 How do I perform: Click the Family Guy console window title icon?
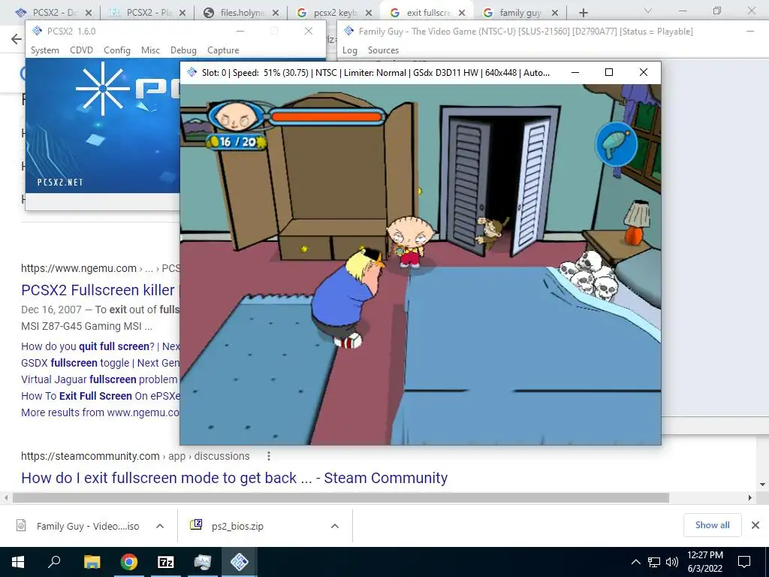coord(348,31)
